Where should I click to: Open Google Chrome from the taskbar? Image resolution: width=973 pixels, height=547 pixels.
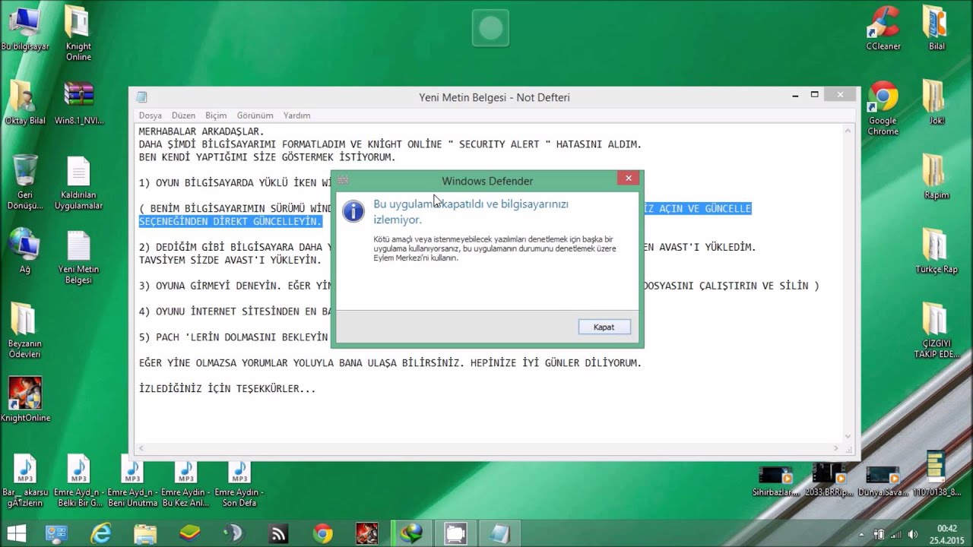pyautogui.click(x=322, y=533)
